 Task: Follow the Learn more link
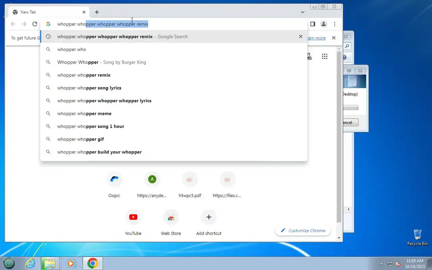pos(316,38)
